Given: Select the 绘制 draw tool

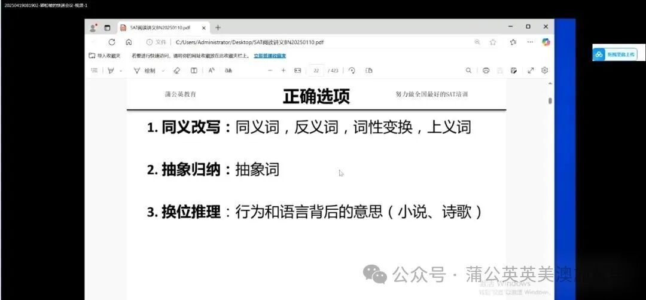Looking at the screenshot, I should 145,71.
